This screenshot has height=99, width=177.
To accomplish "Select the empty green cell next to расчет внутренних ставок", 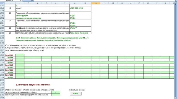I will [56, 95].
